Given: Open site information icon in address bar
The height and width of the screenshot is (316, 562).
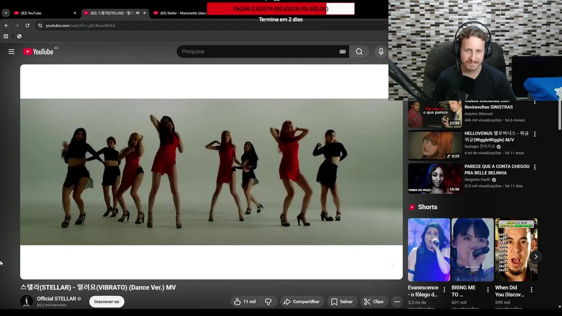Looking at the screenshot, I should tap(40, 25).
